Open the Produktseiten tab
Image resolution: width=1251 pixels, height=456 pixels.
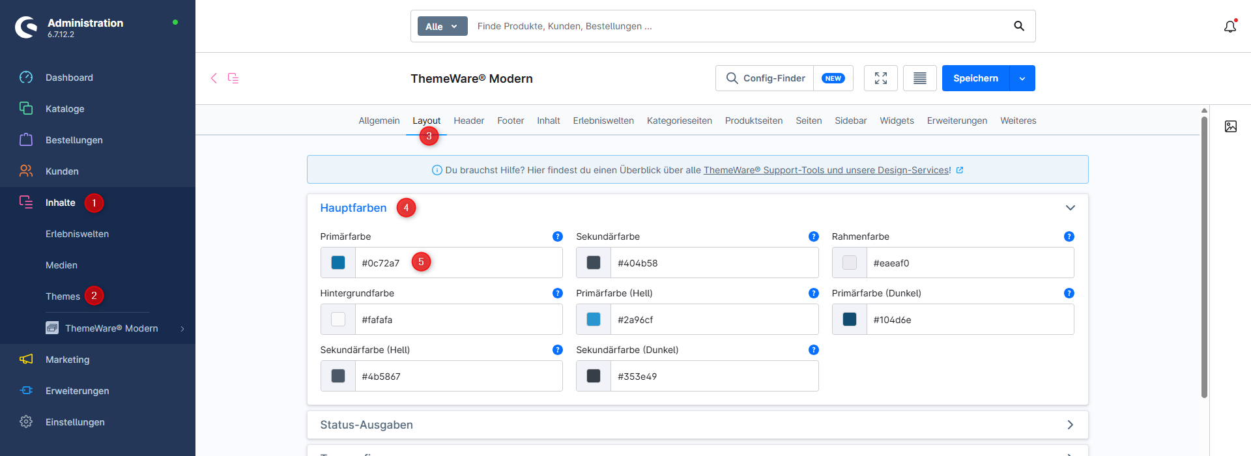[754, 121]
